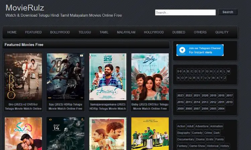Open the MovieRulz site title
The width and height of the screenshot is (251, 150).
25,8
